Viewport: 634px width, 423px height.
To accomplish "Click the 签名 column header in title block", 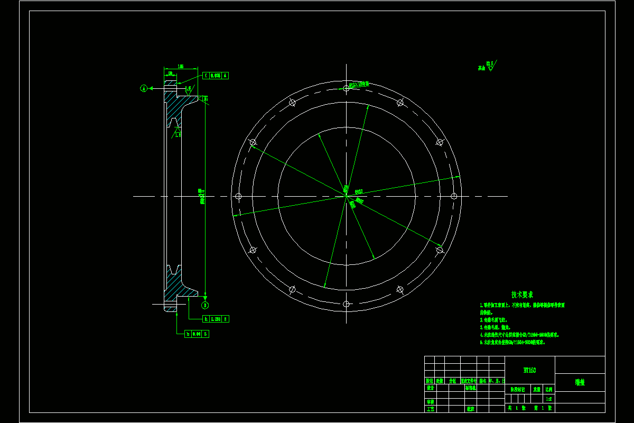I will coord(483,381).
